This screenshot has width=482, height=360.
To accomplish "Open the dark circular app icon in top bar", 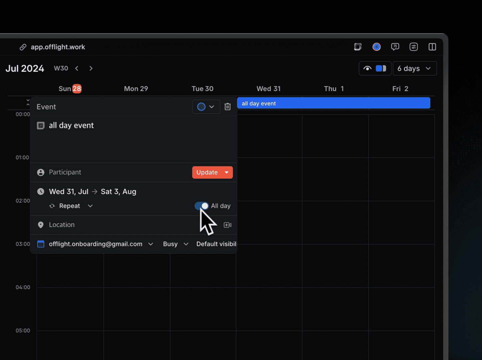I will pyautogui.click(x=358, y=47).
